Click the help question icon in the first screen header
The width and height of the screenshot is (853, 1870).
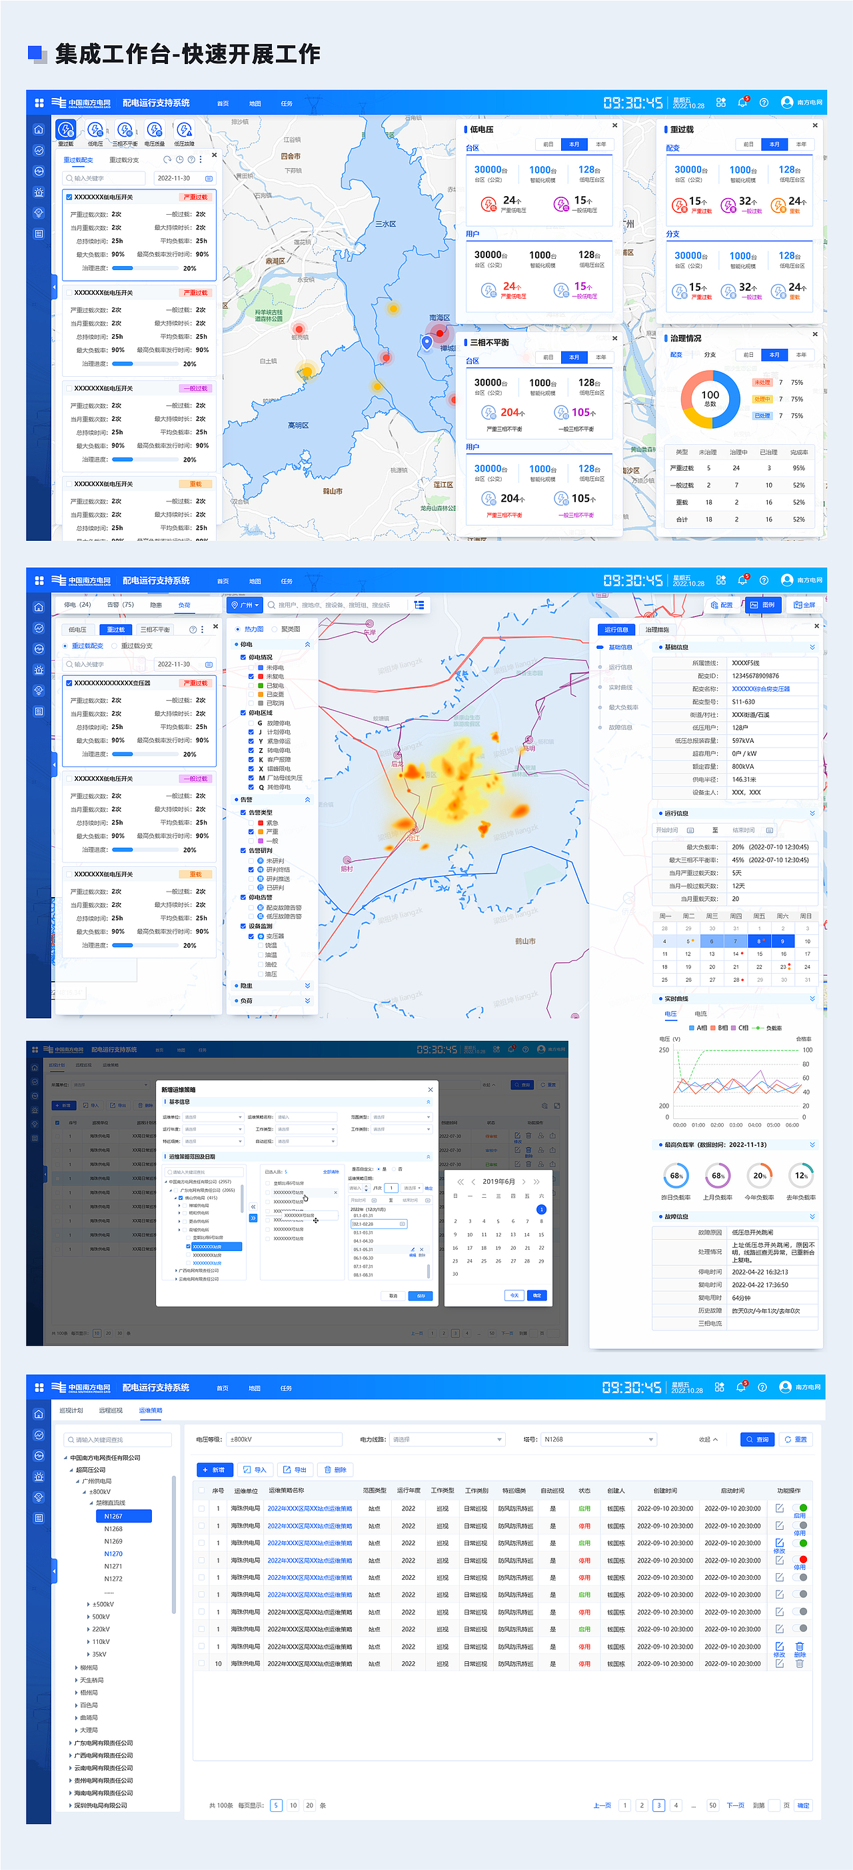764,102
